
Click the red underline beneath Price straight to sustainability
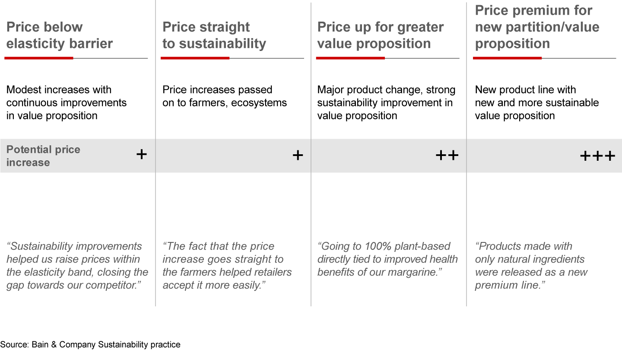coord(195,58)
